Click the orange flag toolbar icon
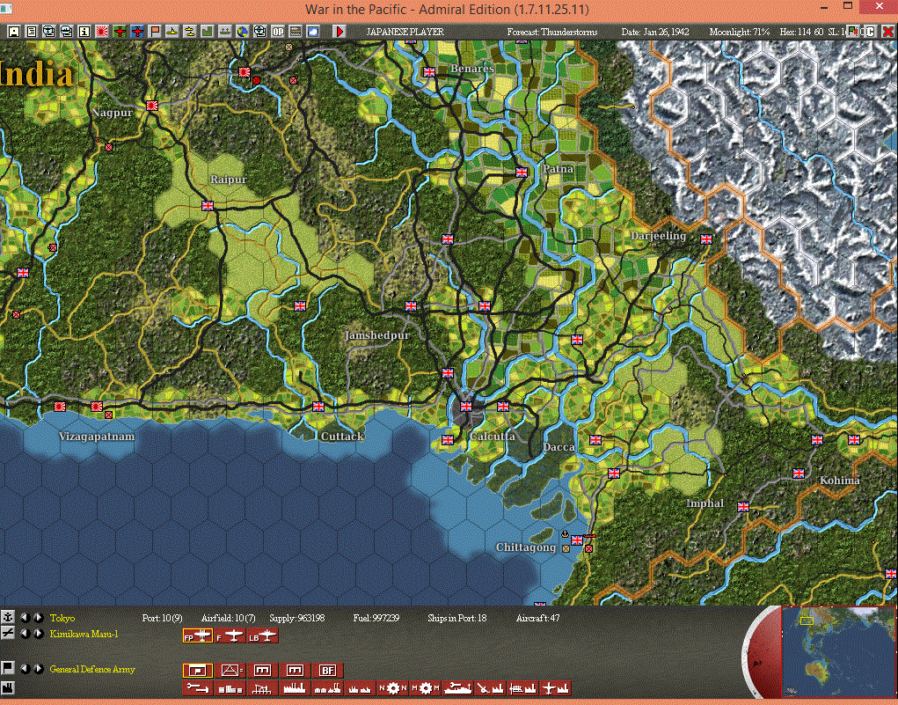898x705 pixels. [x=155, y=32]
